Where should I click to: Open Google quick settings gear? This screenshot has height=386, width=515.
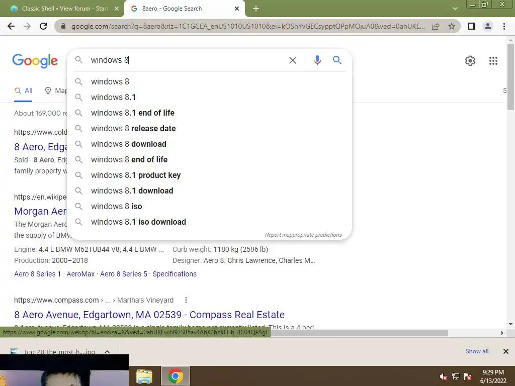tap(470, 61)
